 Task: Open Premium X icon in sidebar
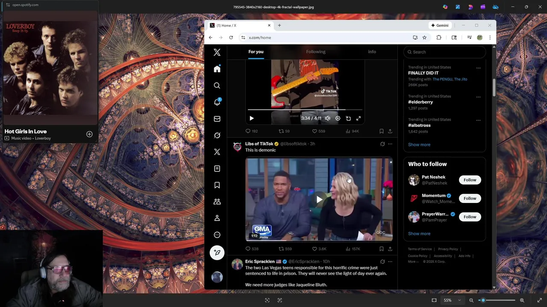[217, 152]
